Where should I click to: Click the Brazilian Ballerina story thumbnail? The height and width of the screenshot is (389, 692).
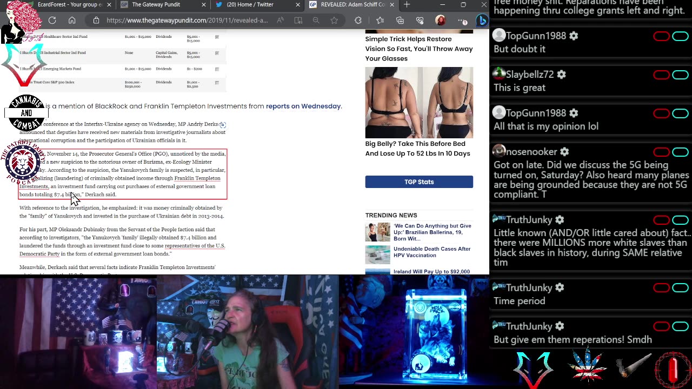377,232
